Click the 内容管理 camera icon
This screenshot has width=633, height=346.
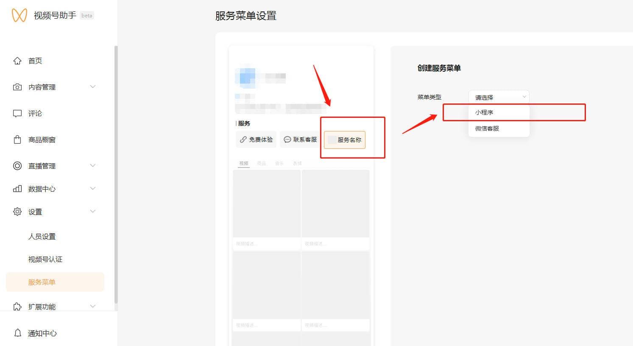[x=17, y=87]
